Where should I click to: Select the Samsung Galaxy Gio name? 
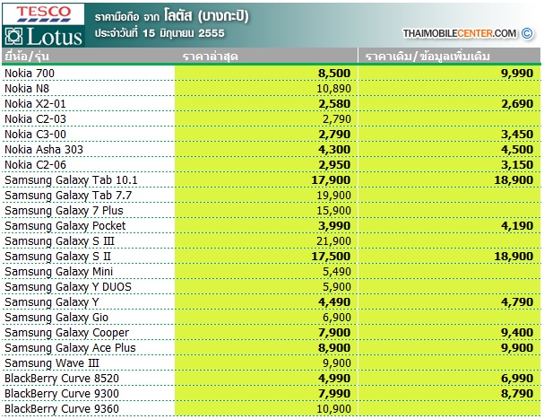[56, 318]
